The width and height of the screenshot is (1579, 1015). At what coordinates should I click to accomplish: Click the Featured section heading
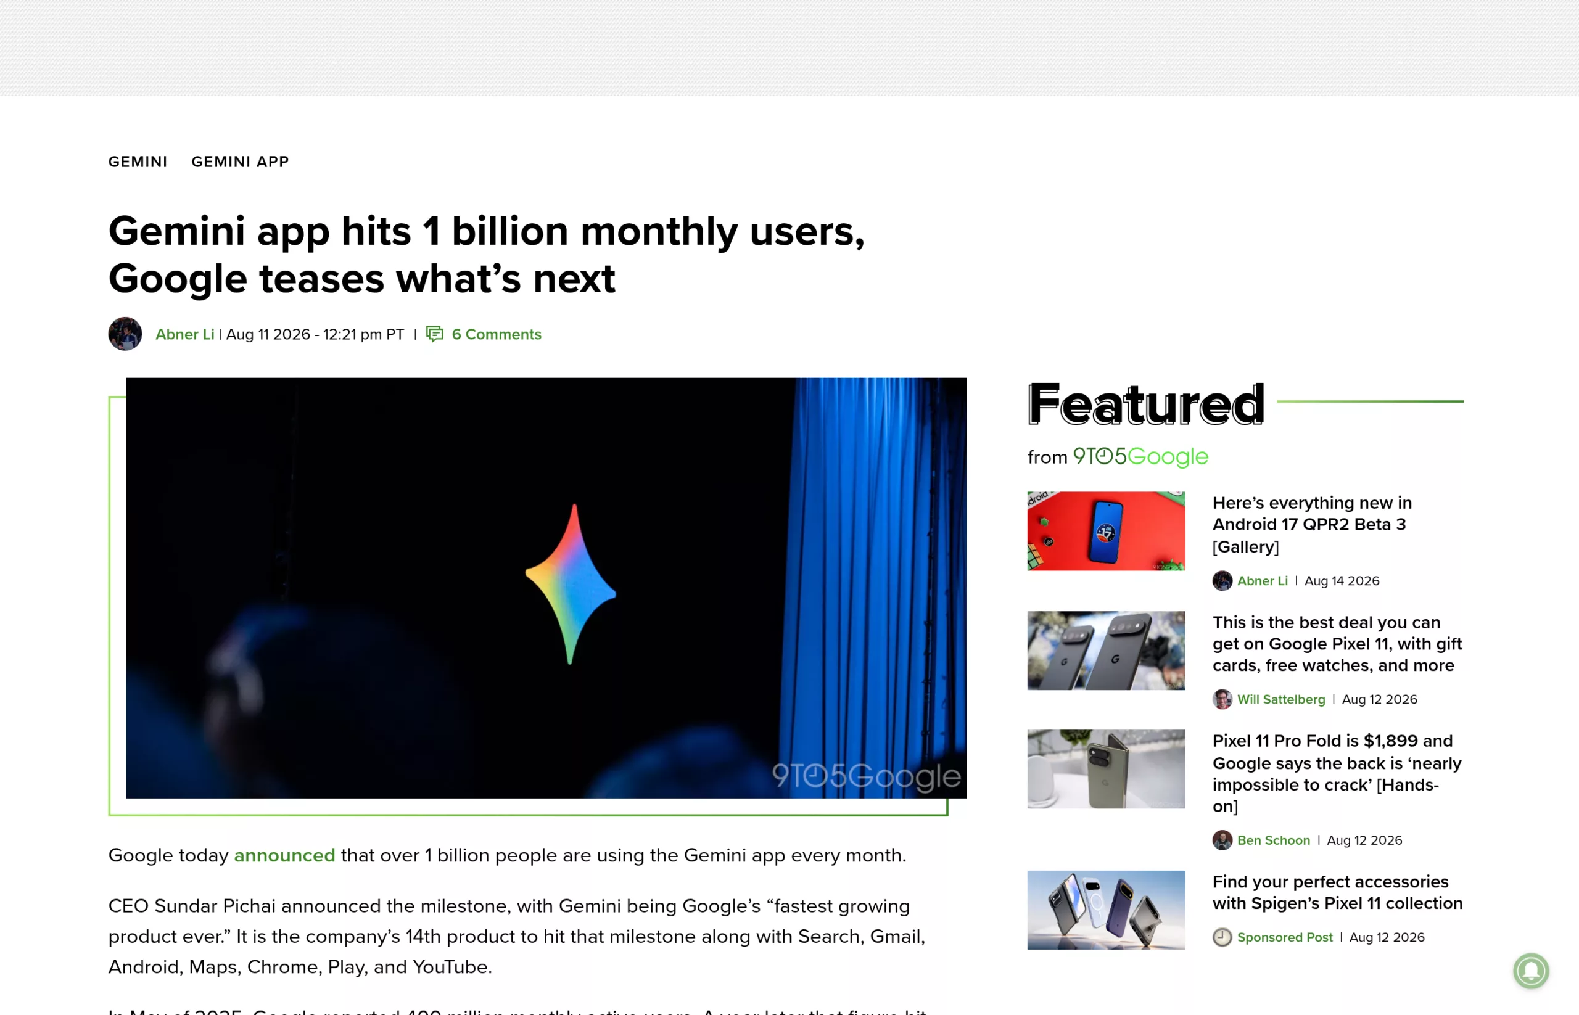1146,403
